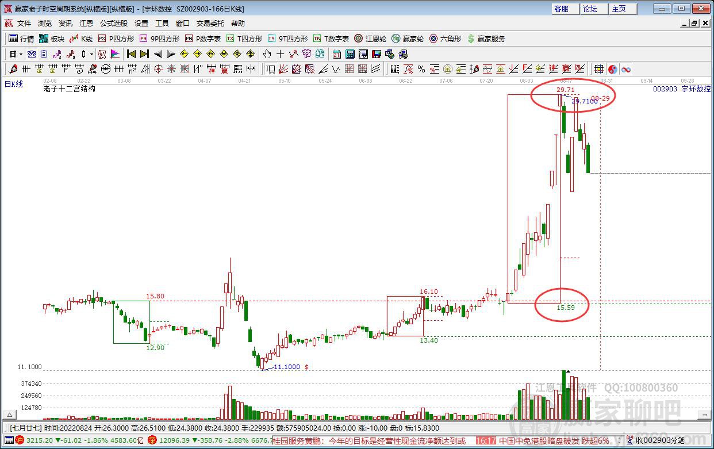This screenshot has height=449, width=714.
Task: Select the gold coin circle icon
Action: [448, 69]
